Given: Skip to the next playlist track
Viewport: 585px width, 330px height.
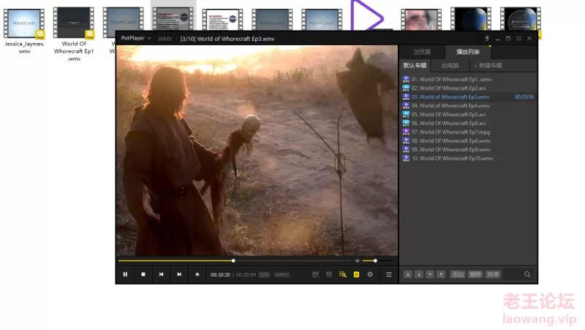Looking at the screenshot, I should pos(179,275).
